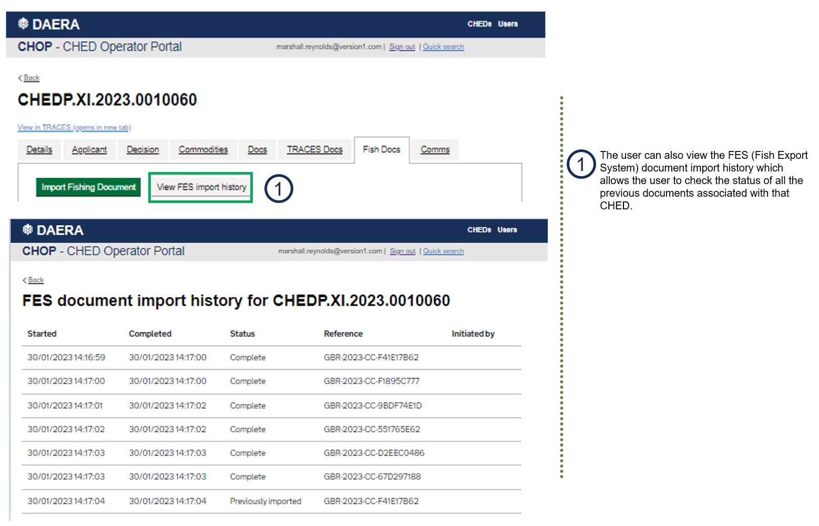Click the Completed column header

click(x=150, y=333)
